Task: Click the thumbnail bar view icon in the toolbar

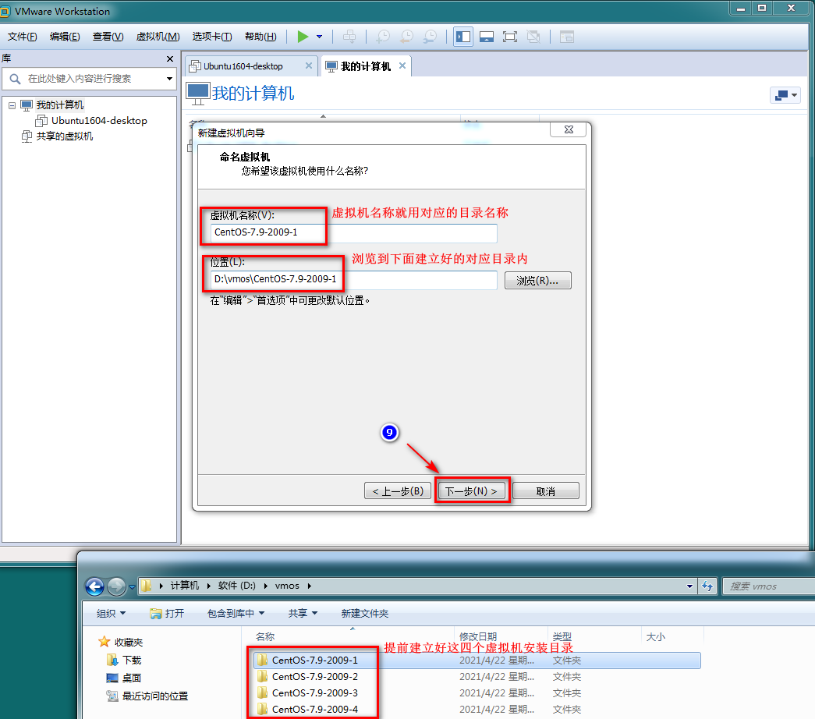Action: click(x=487, y=37)
